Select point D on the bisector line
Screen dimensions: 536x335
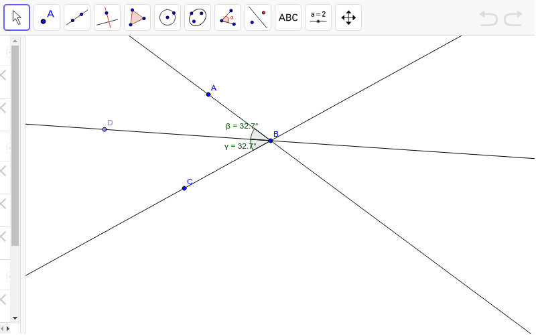click(105, 129)
